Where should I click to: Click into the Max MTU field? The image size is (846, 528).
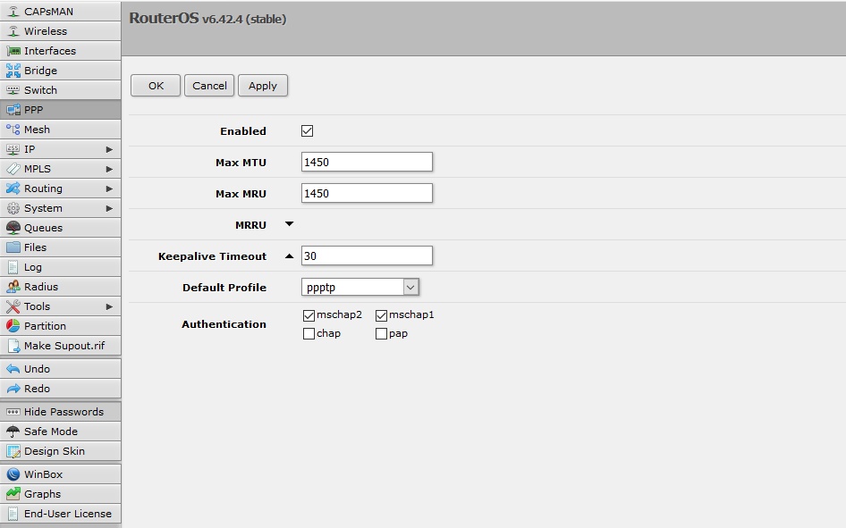pyautogui.click(x=367, y=162)
